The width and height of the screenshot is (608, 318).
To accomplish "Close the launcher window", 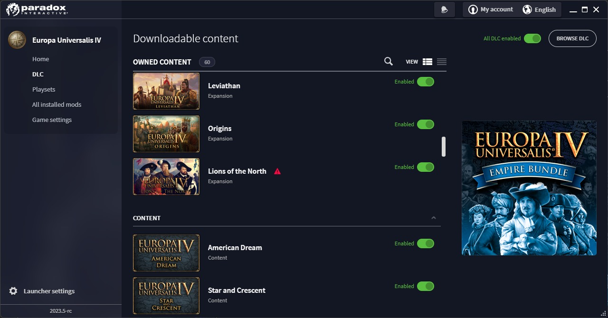I will click(596, 9).
